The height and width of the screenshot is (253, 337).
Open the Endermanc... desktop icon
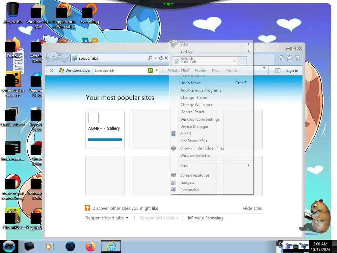[13, 151]
